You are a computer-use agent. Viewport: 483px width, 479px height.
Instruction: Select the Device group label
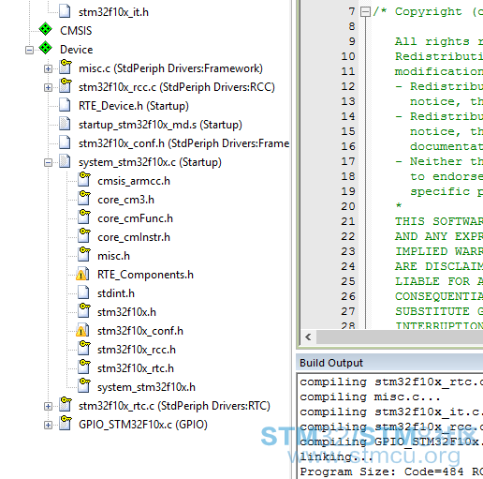[77, 50]
